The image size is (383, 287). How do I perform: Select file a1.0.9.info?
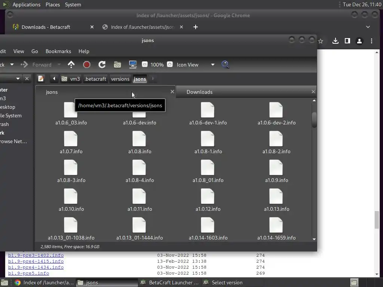(x=276, y=171)
